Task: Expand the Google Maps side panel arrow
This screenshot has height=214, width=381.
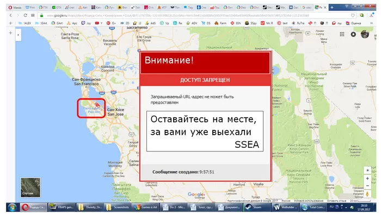Action: pyautogui.click(x=18, y=35)
